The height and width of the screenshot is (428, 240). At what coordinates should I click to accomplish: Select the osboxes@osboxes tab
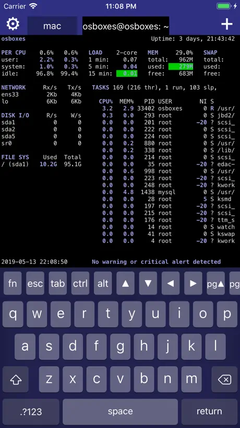click(126, 26)
